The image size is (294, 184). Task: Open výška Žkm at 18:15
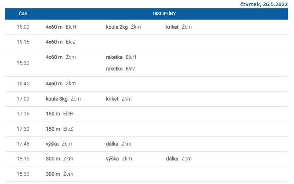pos(119,159)
